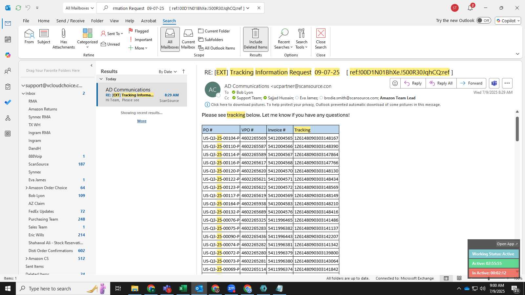The width and height of the screenshot is (525, 295).
Task: Filter for Has Attachments messages
Action: tap(64, 39)
